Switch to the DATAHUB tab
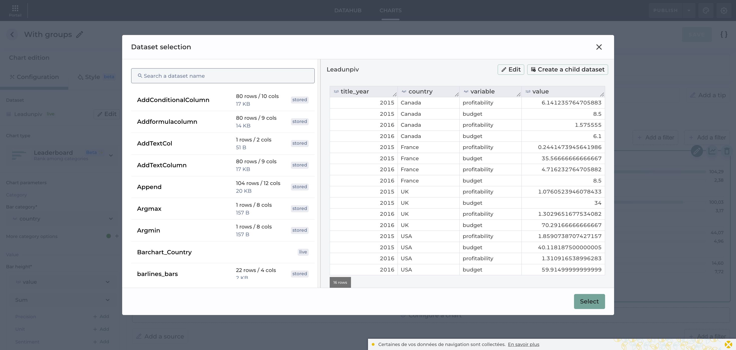The image size is (736, 350). pos(348,10)
